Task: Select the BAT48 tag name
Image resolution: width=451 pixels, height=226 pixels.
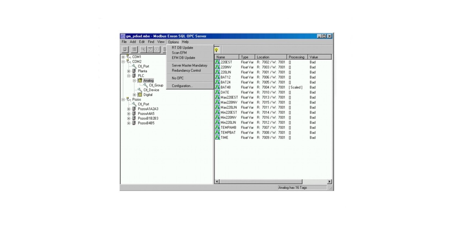Action: click(225, 87)
